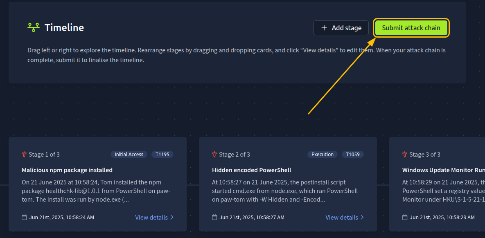This screenshot has height=238, width=485.
Task: Click the Add stage button
Action: (341, 28)
